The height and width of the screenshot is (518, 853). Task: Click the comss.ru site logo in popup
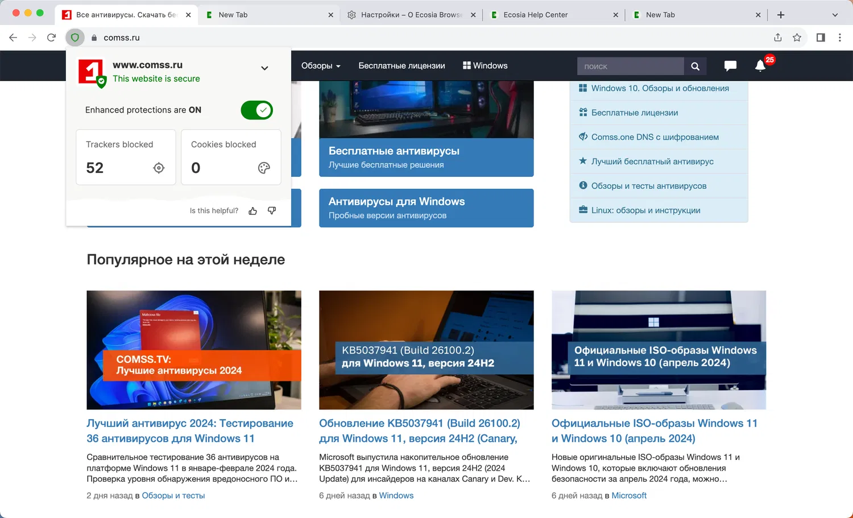click(x=91, y=72)
